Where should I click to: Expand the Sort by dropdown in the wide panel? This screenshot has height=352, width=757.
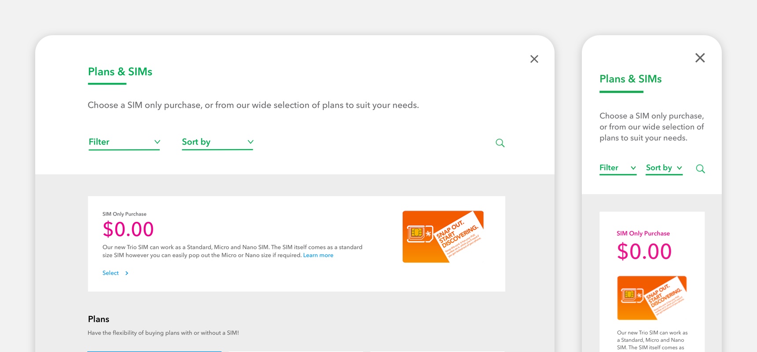(x=217, y=142)
